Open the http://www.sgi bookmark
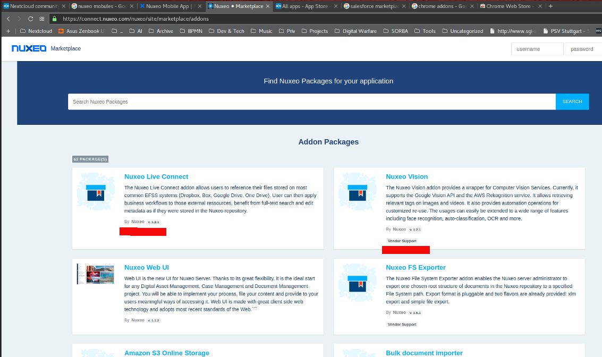 (x=513, y=31)
